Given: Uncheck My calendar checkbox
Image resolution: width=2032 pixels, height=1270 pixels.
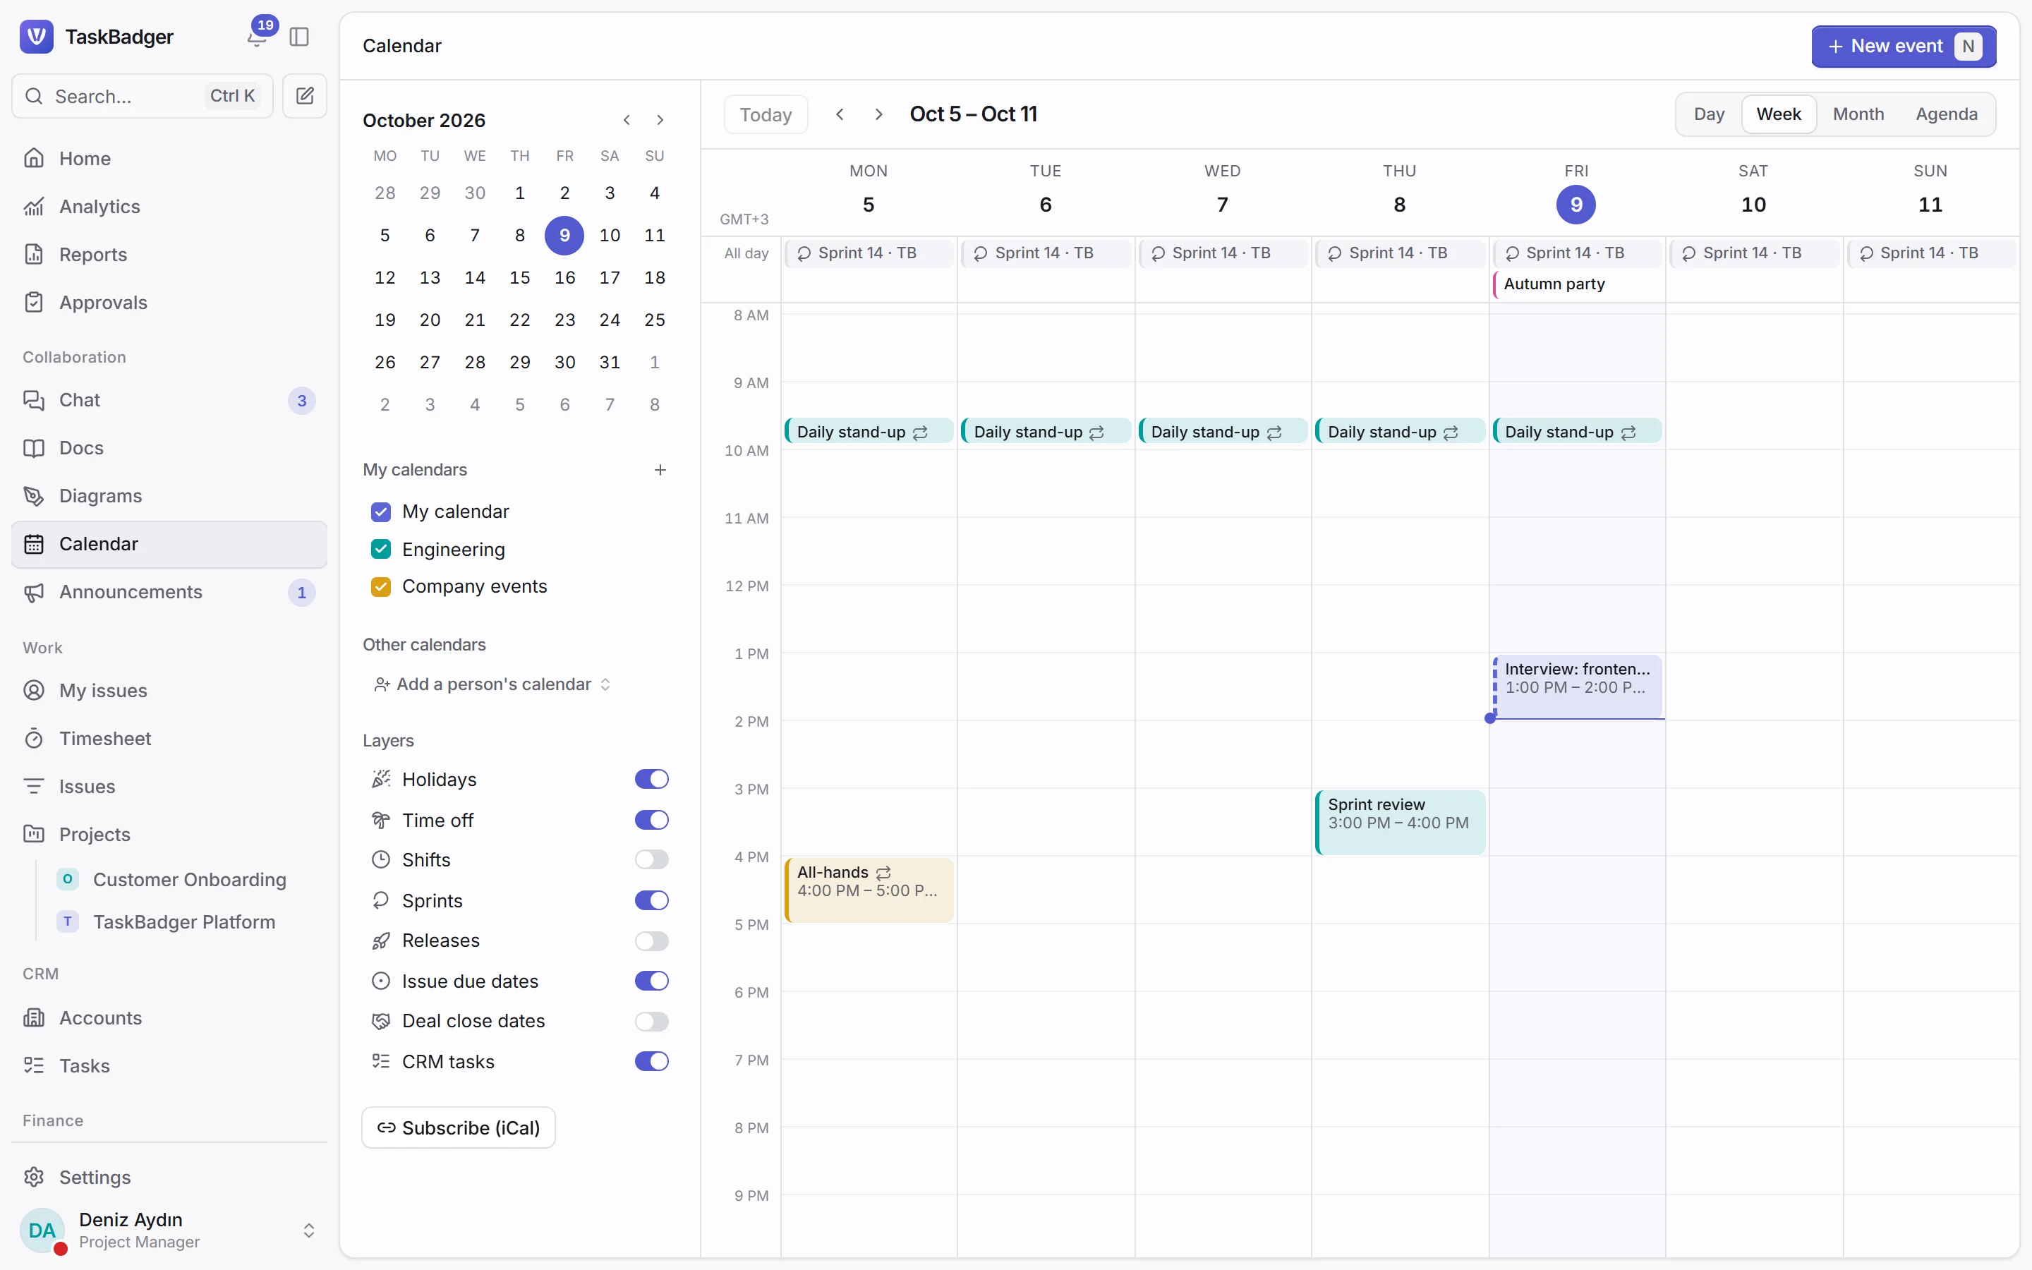Looking at the screenshot, I should tap(380, 512).
